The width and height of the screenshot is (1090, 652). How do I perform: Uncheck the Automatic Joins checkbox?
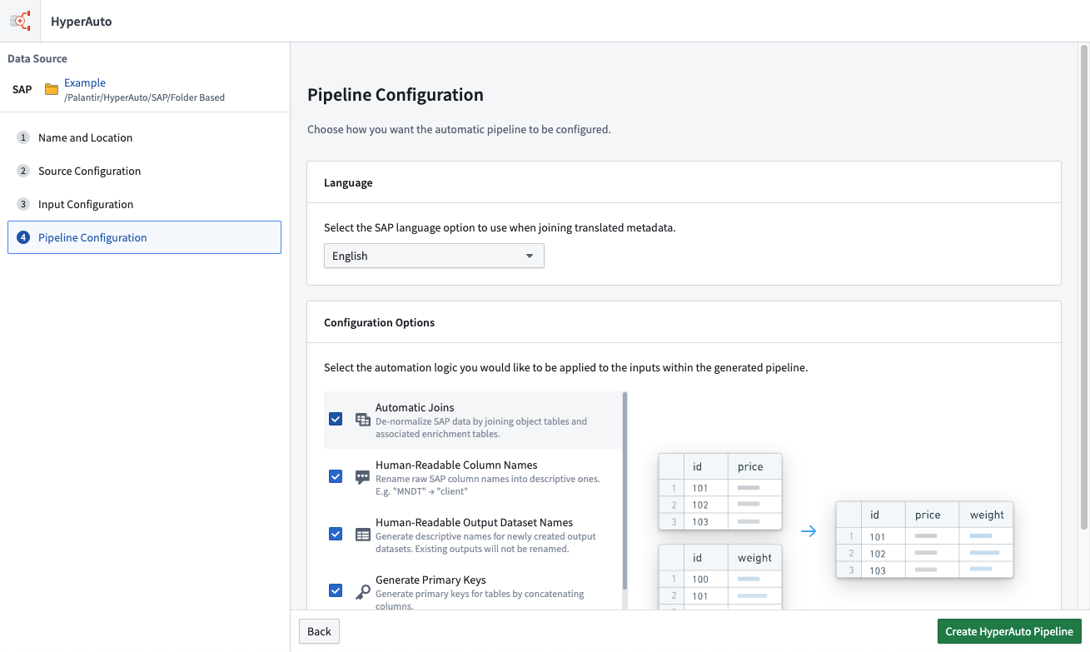[336, 419]
